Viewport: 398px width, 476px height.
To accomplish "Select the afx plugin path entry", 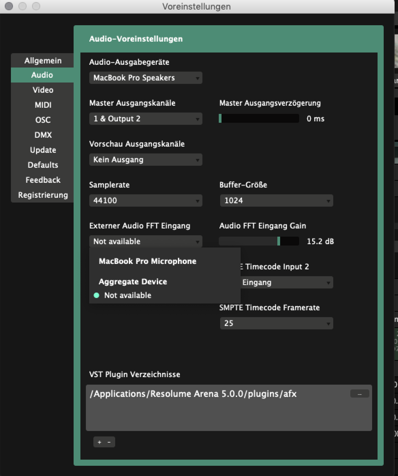I will [193, 394].
